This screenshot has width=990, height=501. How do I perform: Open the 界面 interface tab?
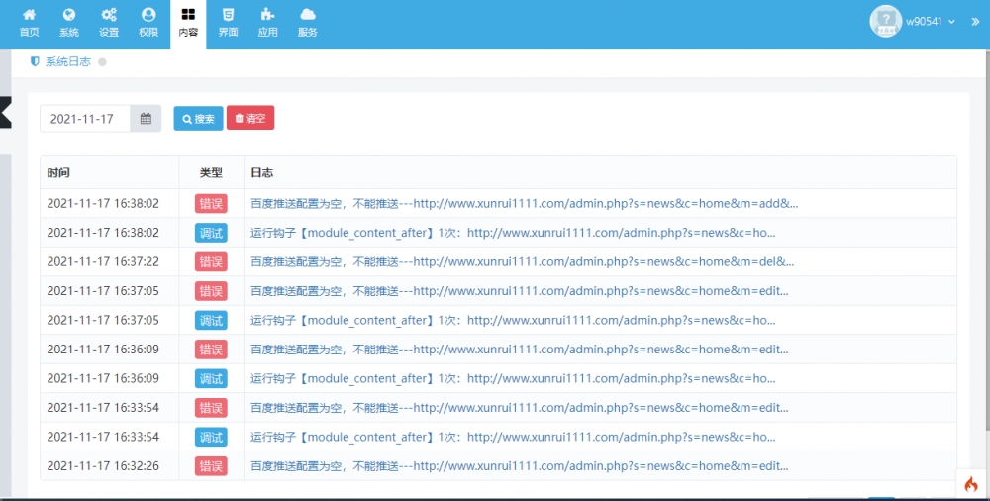228,24
